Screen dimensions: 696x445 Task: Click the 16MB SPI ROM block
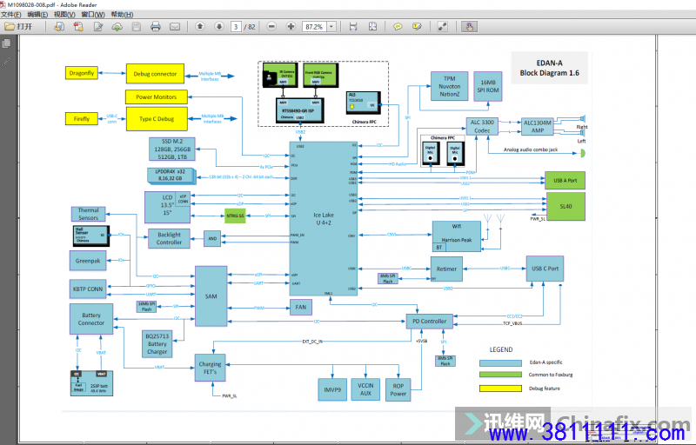[488, 86]
